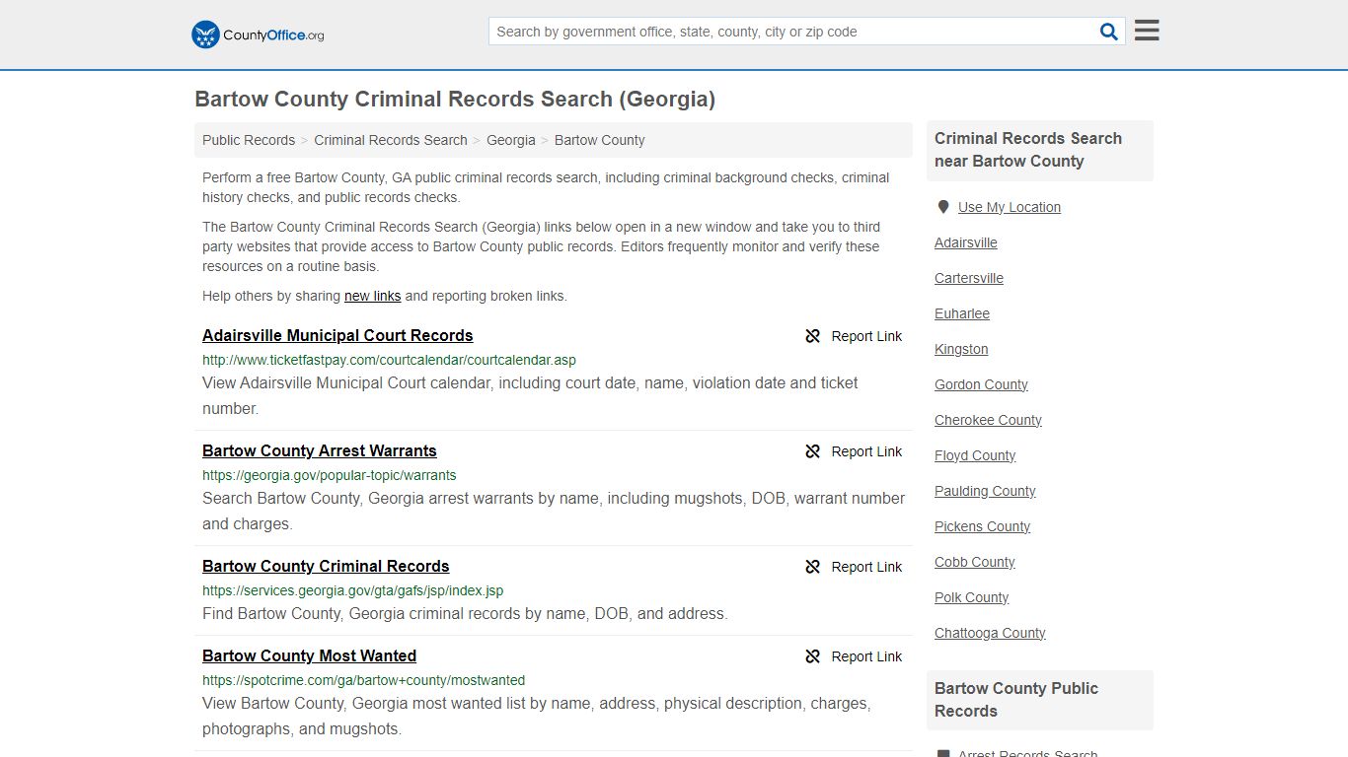1348x757 pixels.
Task: Open Bartow County Most Wanted
Action: click(x=309, y=655)
